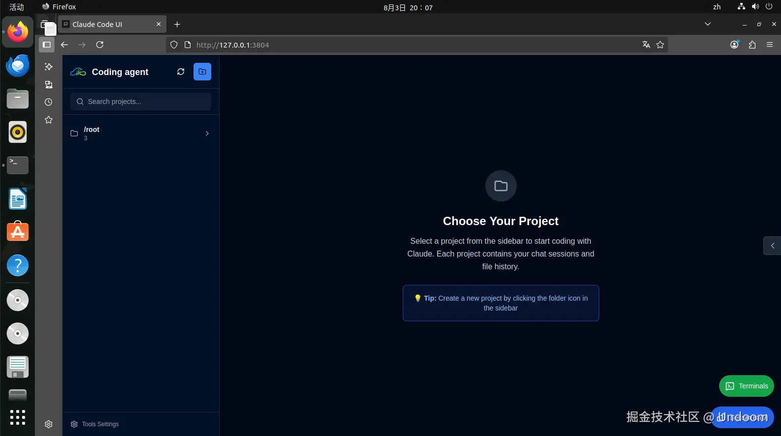781x436 pixels.
Task: Open the green Terminals button
Action: click(x=747, y=386)
